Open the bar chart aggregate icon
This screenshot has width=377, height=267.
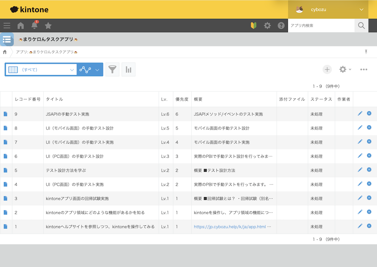[x=128, y=69]
